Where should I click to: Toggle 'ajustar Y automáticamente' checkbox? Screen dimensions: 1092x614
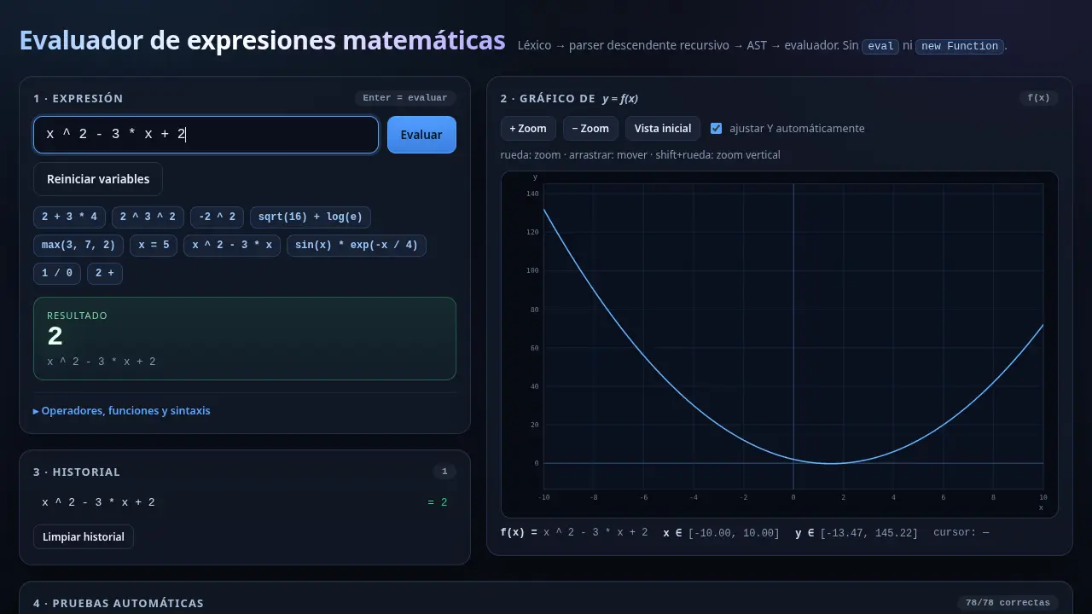click(717, 129)
